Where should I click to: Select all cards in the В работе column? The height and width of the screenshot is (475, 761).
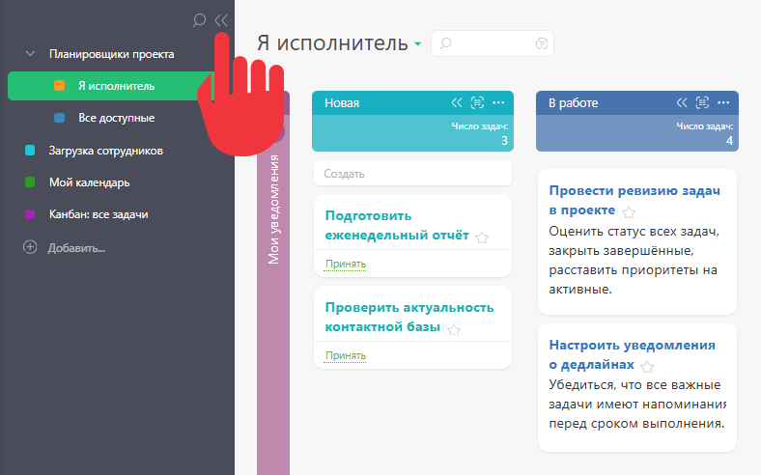pyautogui.click(x=702, y=103)
